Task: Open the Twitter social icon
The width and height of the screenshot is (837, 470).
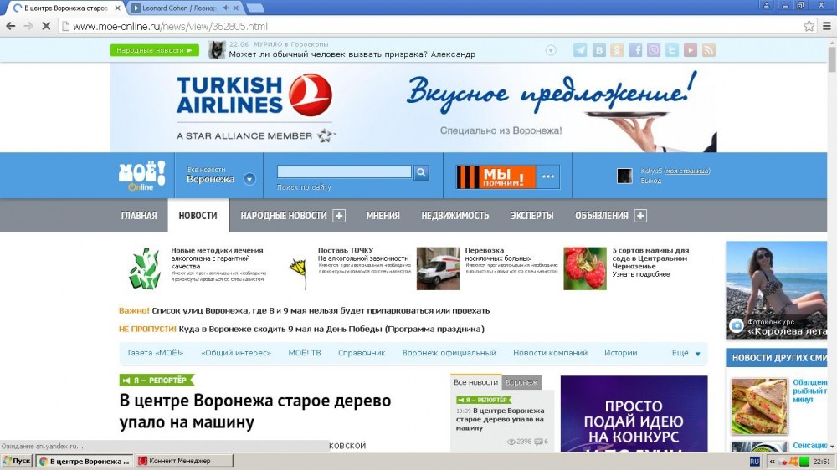Action: point(672,50)
